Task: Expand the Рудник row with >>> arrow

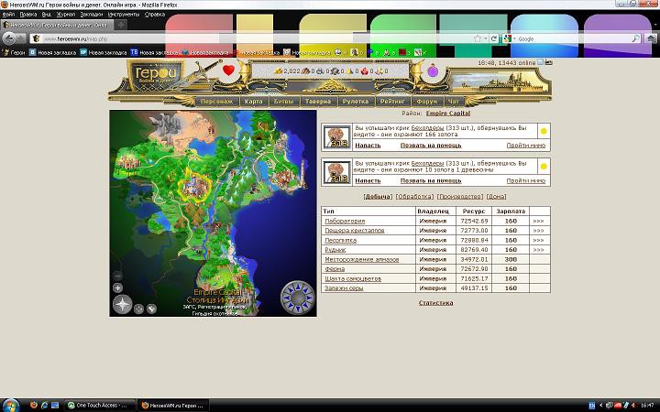Action: click(x=538, y=250)
